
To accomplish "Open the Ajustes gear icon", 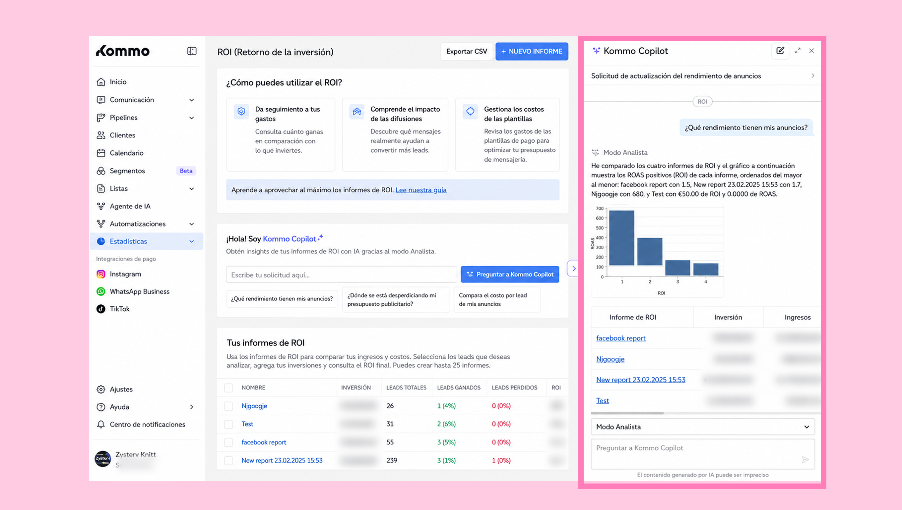I will point(101,389).
